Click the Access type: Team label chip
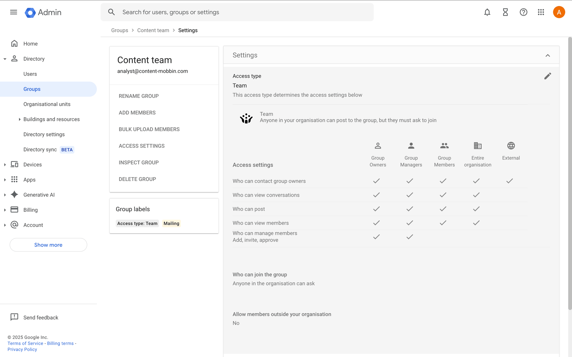 137,223
